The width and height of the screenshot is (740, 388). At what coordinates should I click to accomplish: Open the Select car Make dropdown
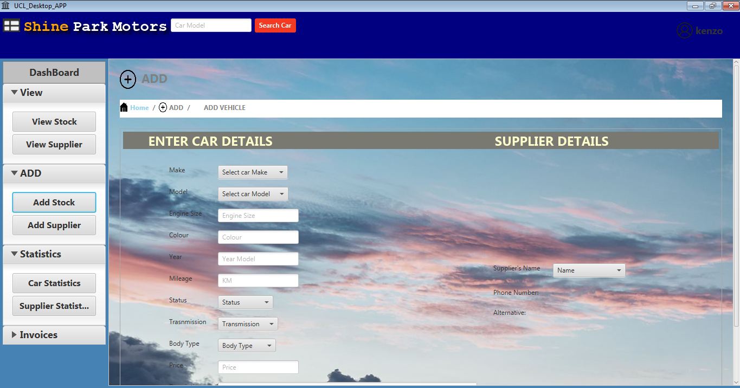(253, 172)
